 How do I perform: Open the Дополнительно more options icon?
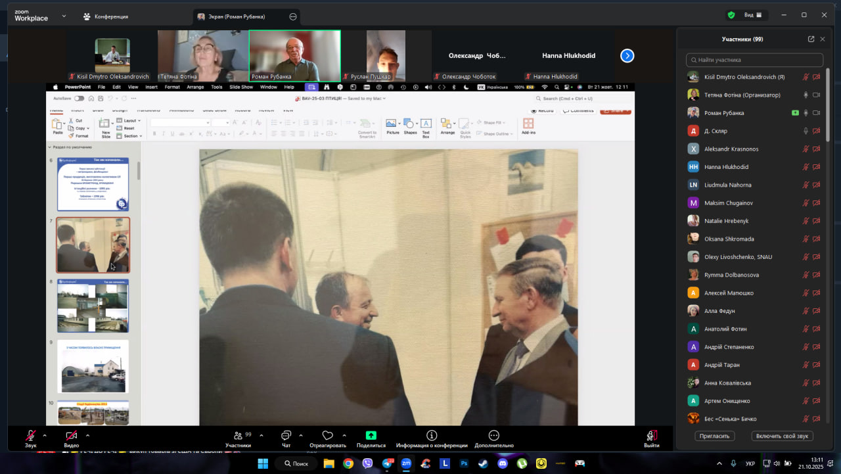tap(493, 435)
